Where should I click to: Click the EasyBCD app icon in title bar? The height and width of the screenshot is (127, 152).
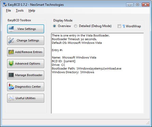pyautogui.click(x=5, y=4)
